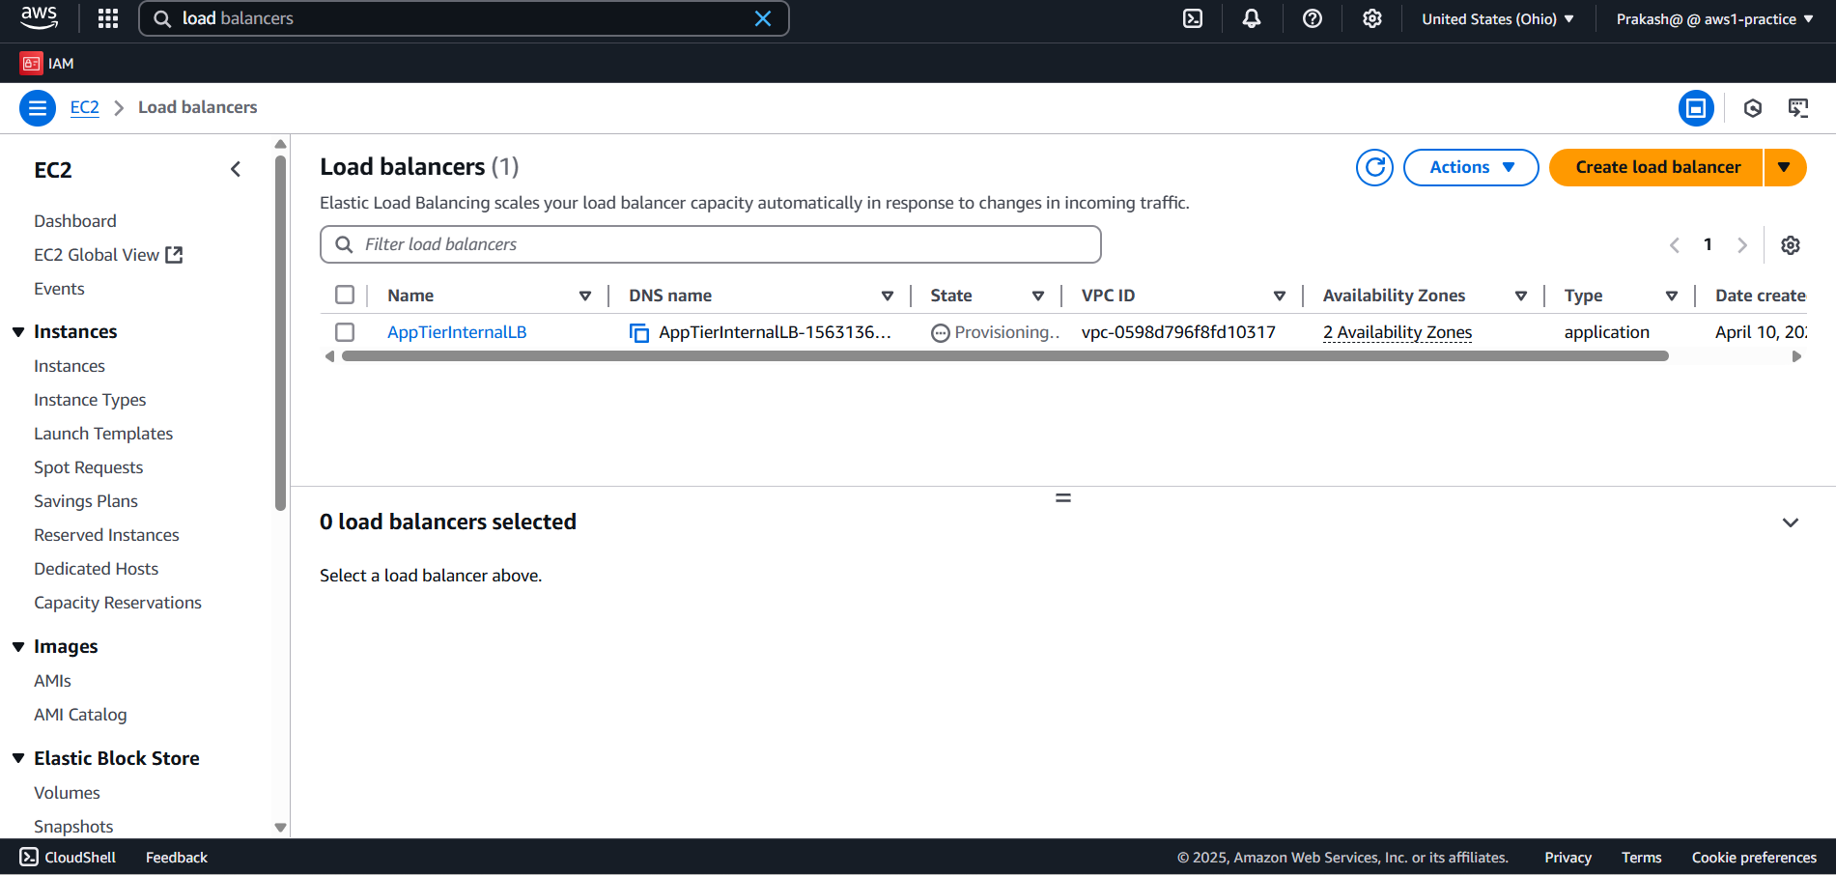The height and width of the screenshot is (875, 1836).
Task: Tick the AppTierInternalLB row checkbox
Action: pos(345,332)
